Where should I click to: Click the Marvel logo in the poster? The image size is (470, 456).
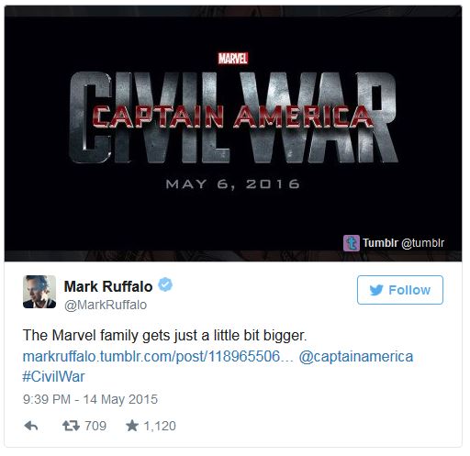232,59
